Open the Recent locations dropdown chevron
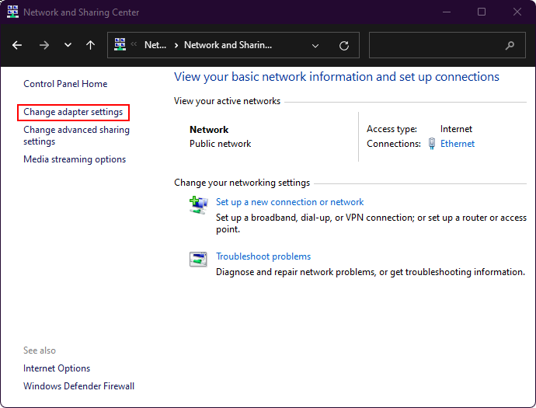This screenshot has height=408, width=536. [68, 45]
